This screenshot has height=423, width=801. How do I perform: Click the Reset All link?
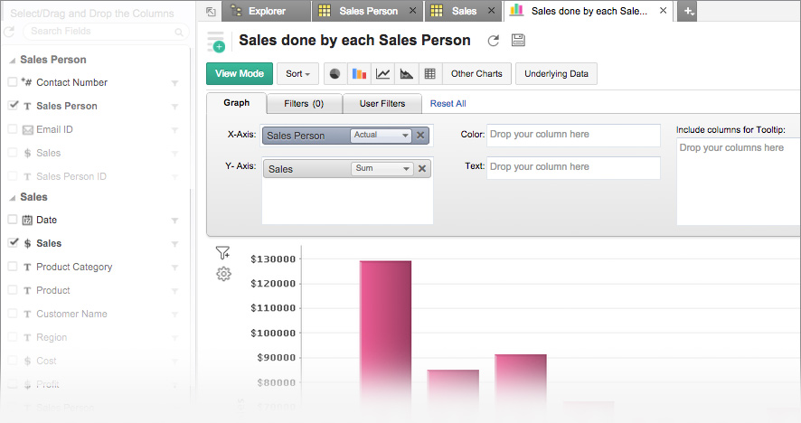[448, 104]
